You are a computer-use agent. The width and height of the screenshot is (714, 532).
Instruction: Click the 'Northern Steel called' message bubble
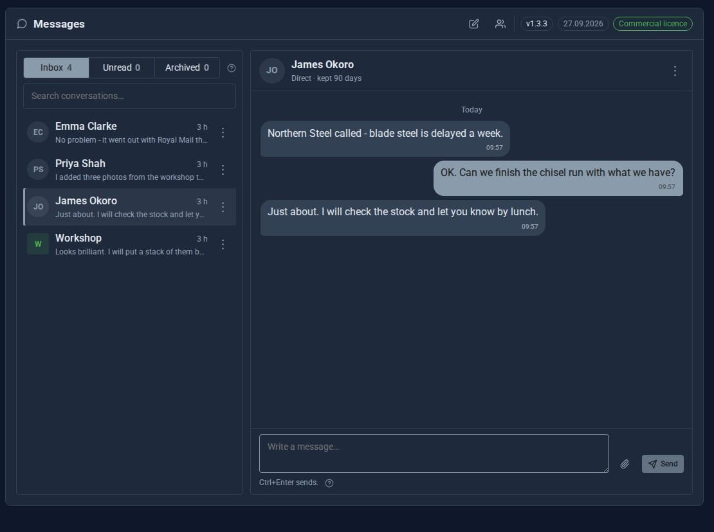pyautogui.click(x=385, y=139)
